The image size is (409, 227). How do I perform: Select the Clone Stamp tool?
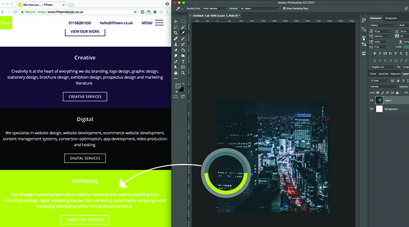click(176, 44)
